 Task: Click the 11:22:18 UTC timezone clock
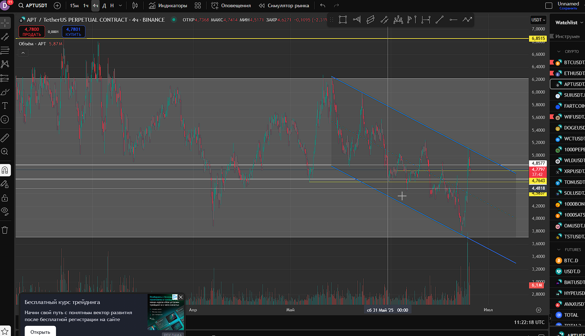(529, 322)
